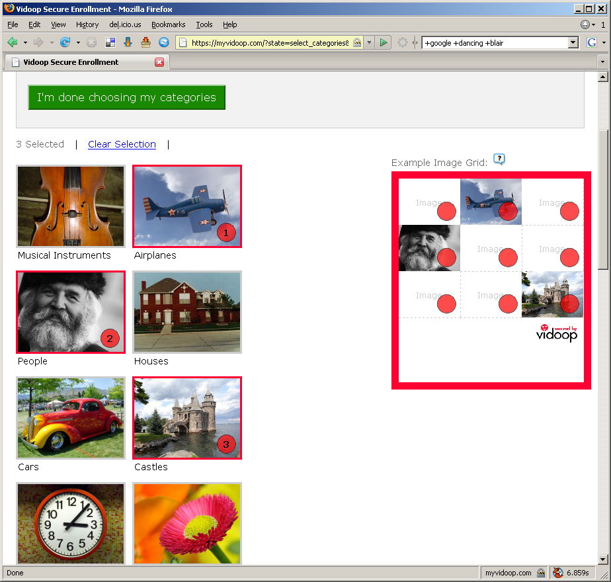Deselect the Castles category
611x582 pixels.
tap(187, 418)
